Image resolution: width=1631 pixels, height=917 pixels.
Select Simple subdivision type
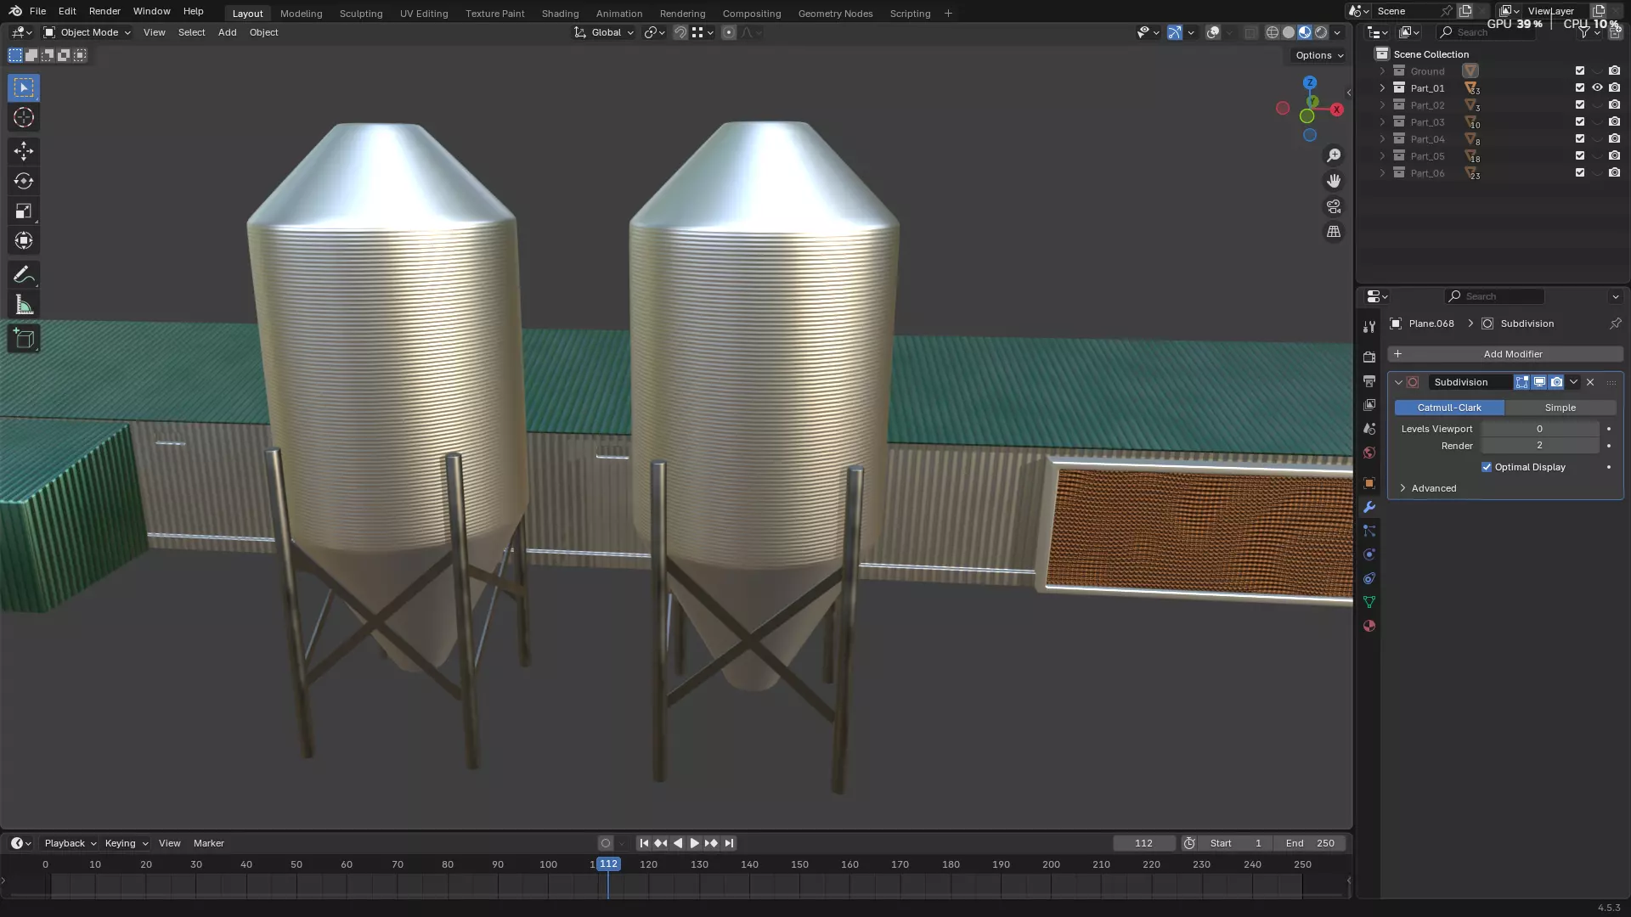(1560, 408)
